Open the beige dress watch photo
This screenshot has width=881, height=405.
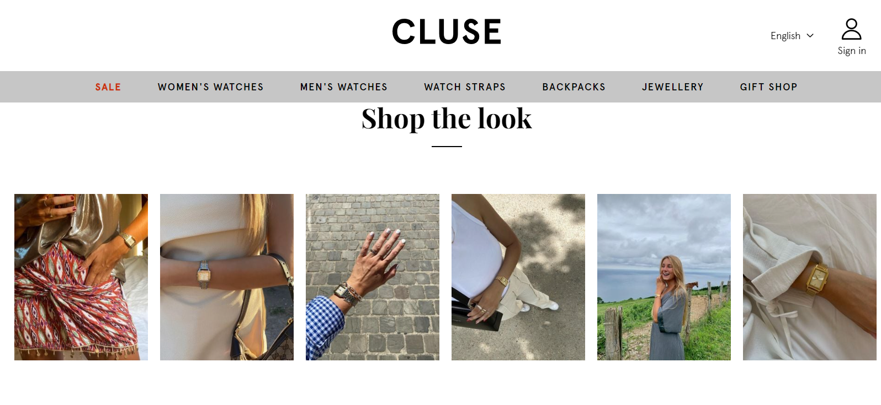coord(227,277)
